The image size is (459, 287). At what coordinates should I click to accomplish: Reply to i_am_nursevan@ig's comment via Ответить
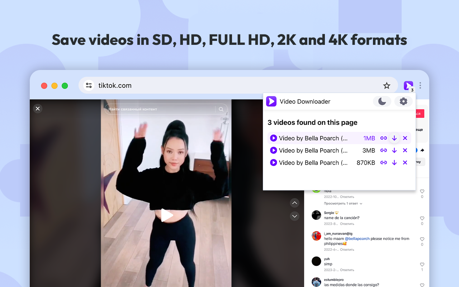[347, 250]
